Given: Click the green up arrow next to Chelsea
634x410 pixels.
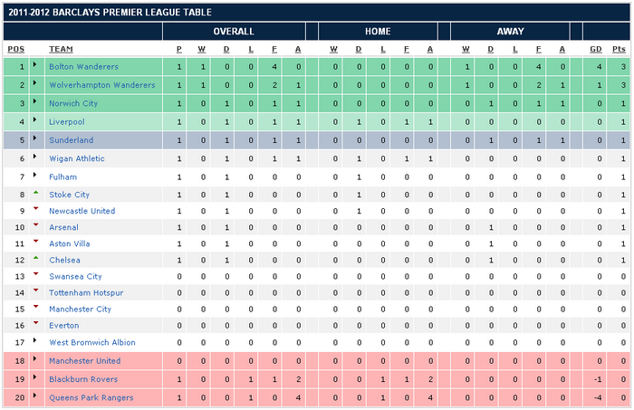Looking at the screenshot, I should point(35,258).
